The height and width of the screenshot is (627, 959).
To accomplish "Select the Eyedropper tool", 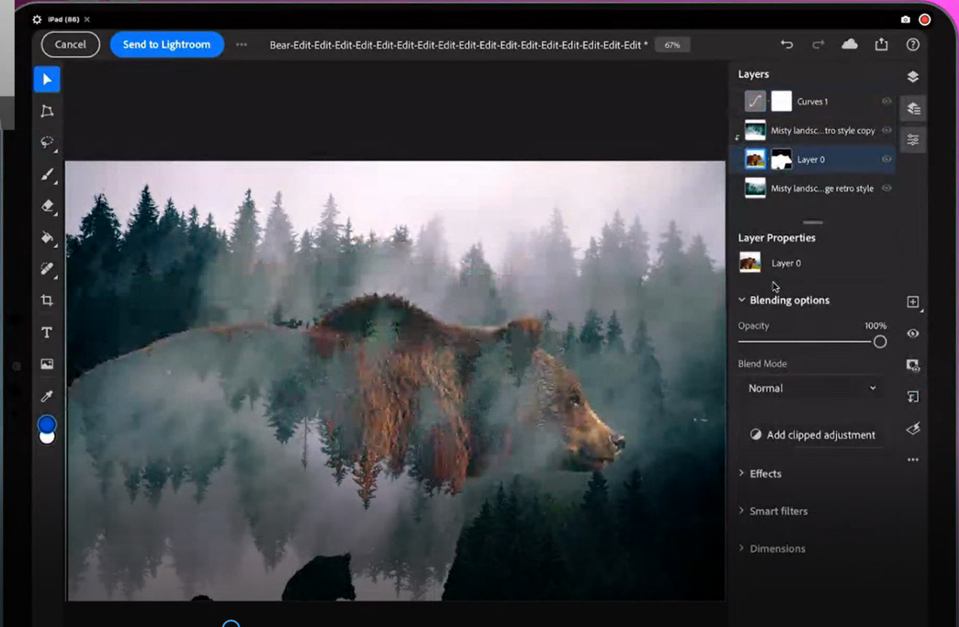I will coord(46,396).
